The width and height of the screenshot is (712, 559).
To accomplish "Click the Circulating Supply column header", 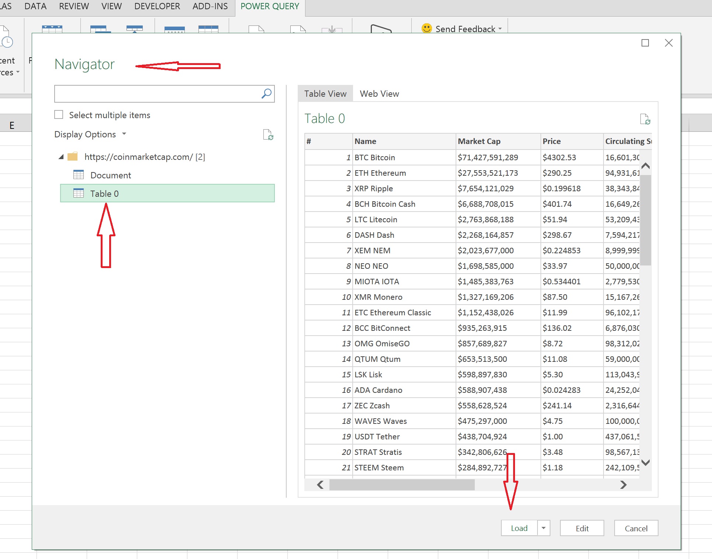I will coord(628,141).
